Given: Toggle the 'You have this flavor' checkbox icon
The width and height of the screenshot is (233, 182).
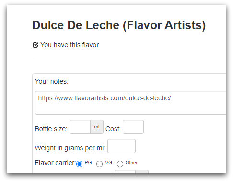Looking at the screenshot, I should (35, 45).
